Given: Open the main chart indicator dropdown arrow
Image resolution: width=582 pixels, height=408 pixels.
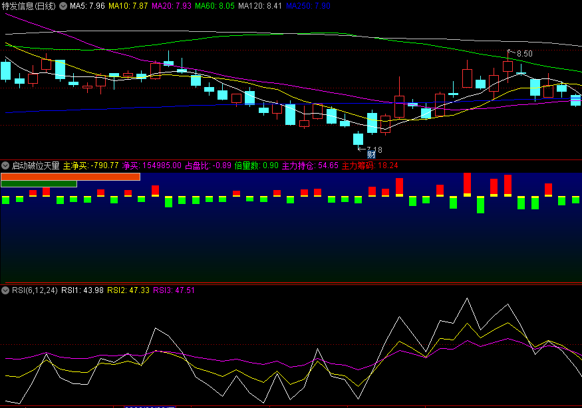Looking at the screenshot, I should tap(63, 6).
